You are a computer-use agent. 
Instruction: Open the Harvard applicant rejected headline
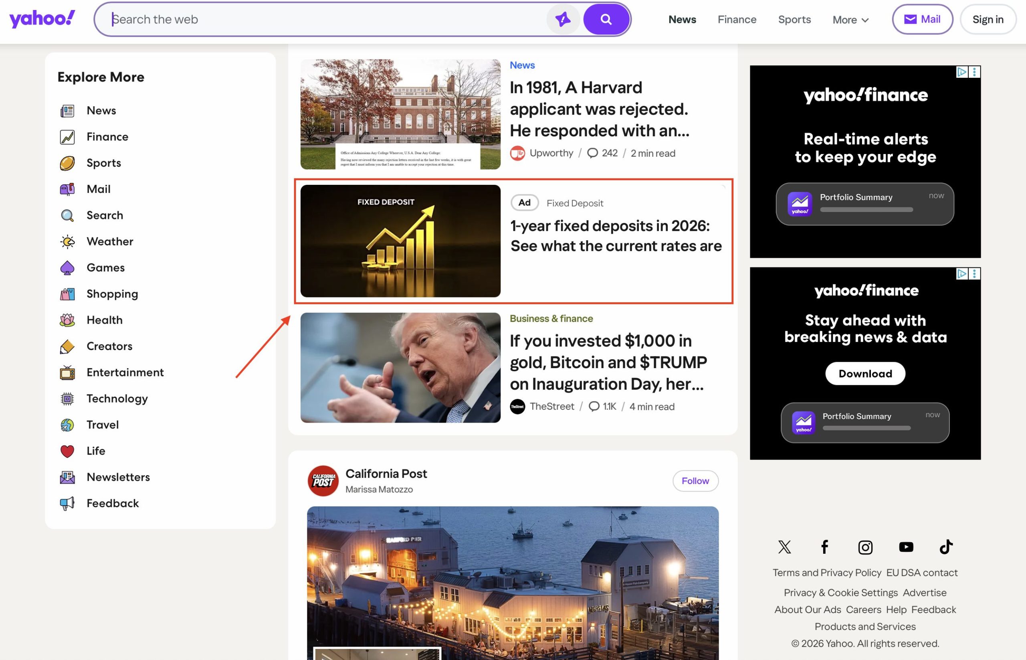pos(599,109)
